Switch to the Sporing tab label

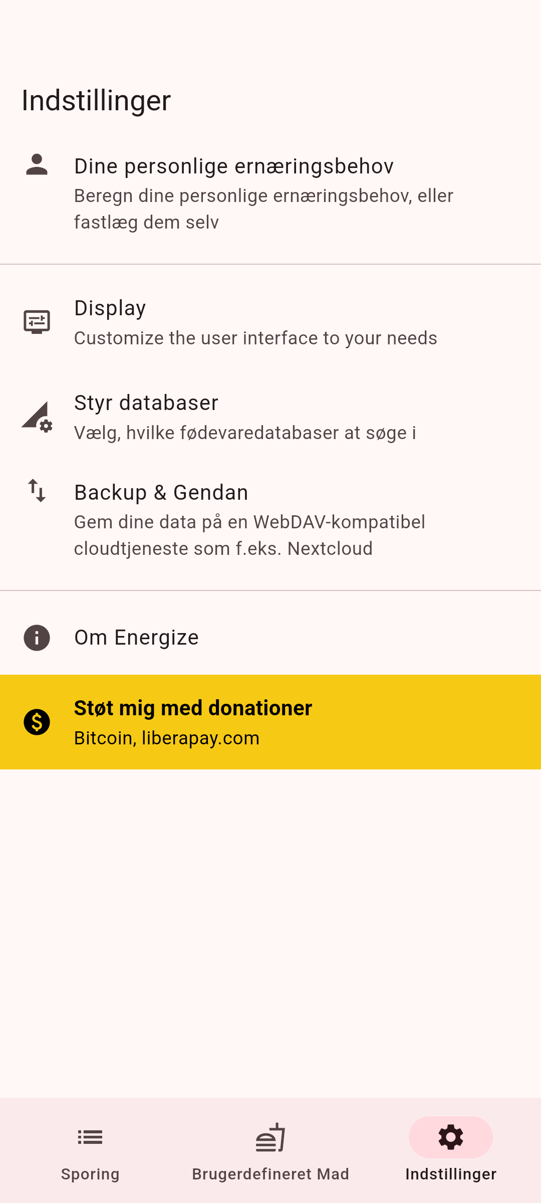tap(90, 1174)
